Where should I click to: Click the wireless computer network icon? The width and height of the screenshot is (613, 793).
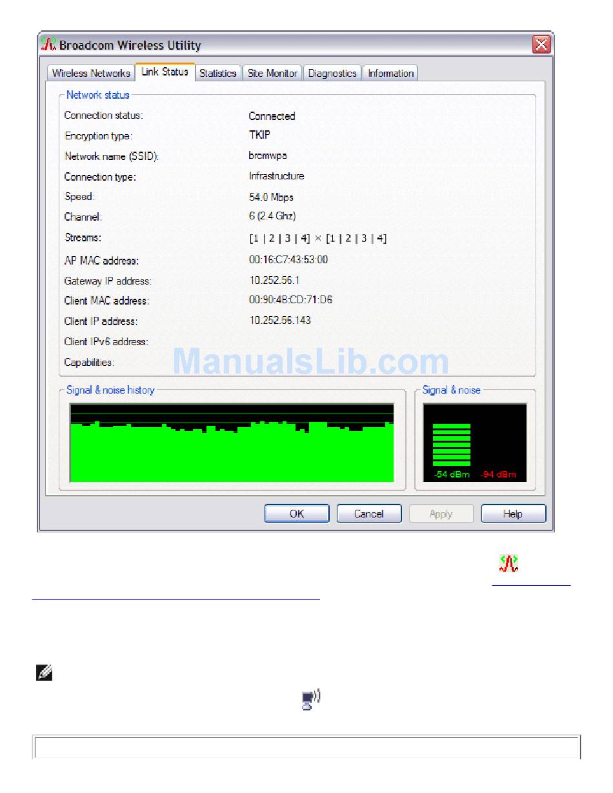[311, 699]
